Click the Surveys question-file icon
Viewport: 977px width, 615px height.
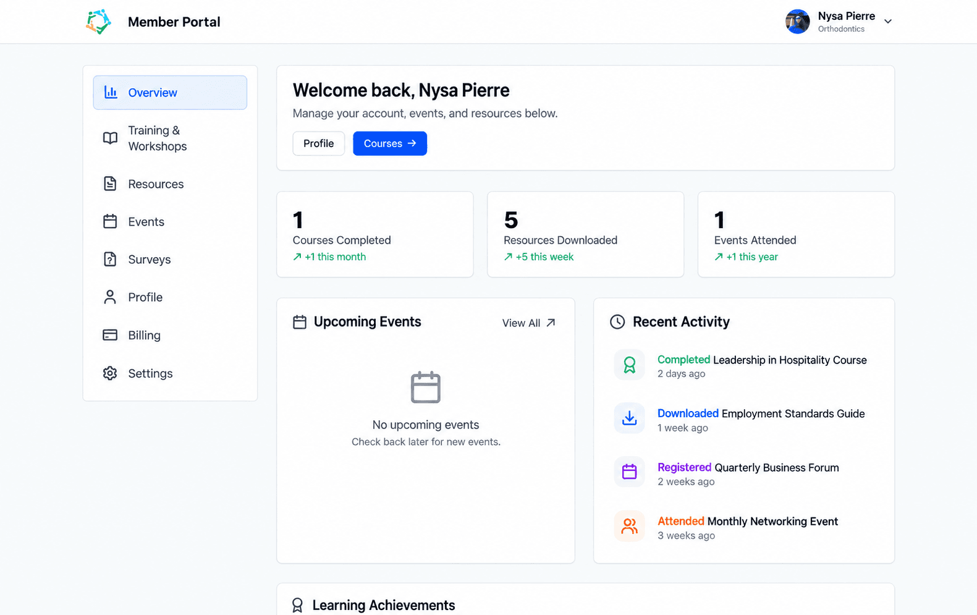coord(110,259)
